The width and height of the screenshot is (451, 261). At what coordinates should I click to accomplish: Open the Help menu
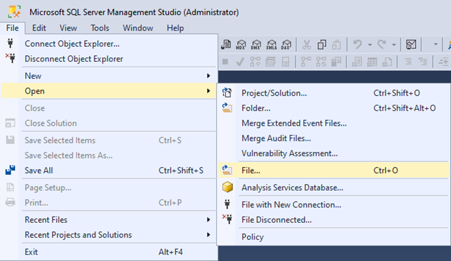[175, 28]
